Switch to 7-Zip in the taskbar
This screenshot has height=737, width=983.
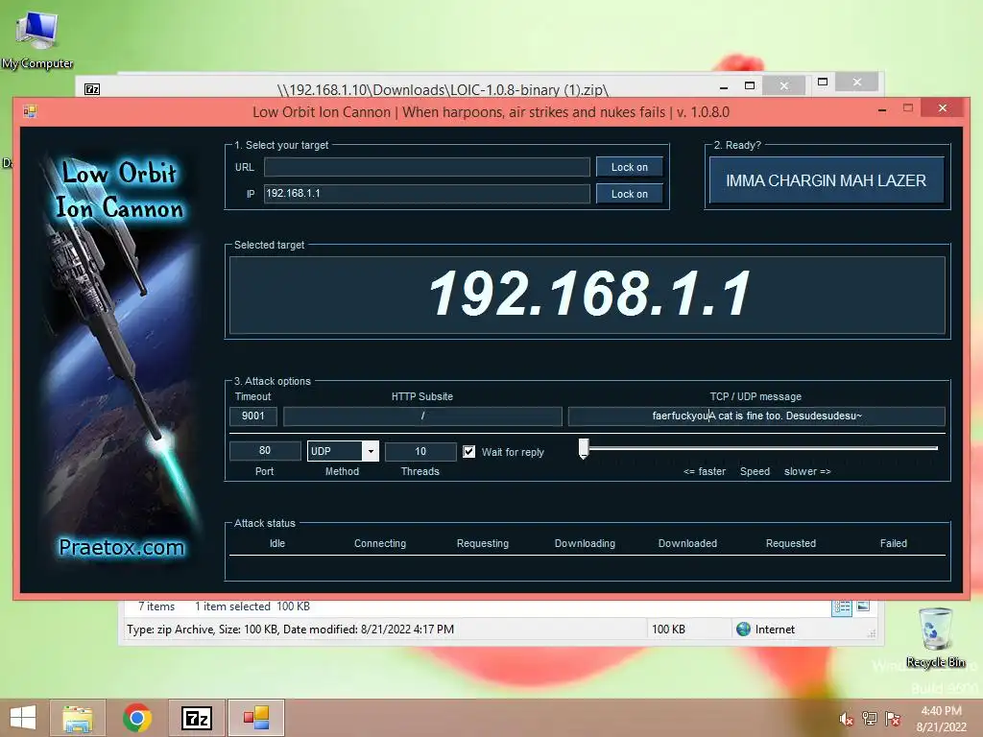(196, 718)
